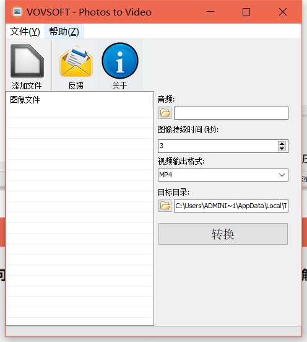The width and height of the screenshot is (307, 342).
Task: Choose target directory via folder icon
Action: click(165, 206)
